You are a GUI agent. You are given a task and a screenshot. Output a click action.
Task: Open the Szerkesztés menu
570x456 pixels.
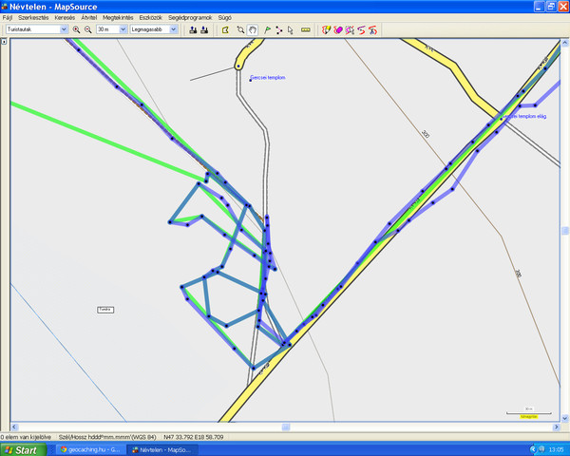point(31,18)
